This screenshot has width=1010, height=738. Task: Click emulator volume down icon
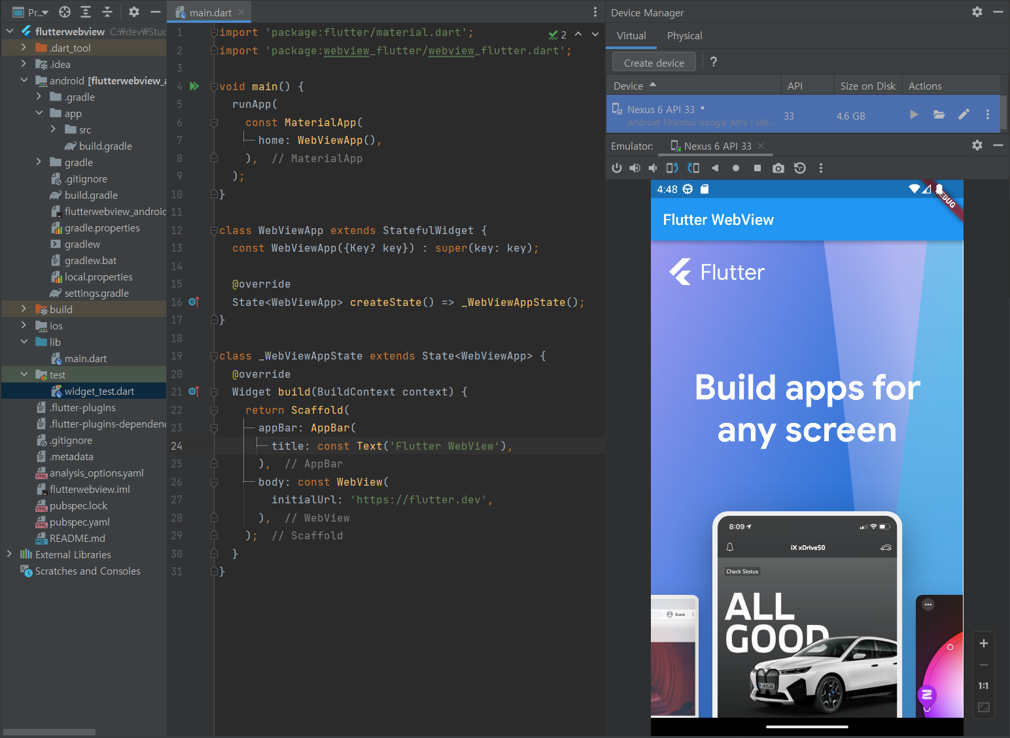click(x=653, y=168)
